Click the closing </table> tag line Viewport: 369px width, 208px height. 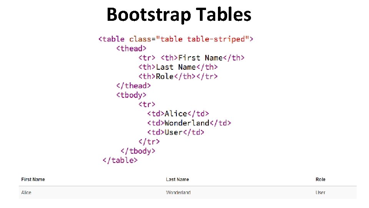pos(120,160)
